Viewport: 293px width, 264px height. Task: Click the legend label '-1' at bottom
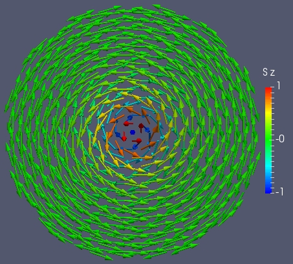tap(279, 192)
